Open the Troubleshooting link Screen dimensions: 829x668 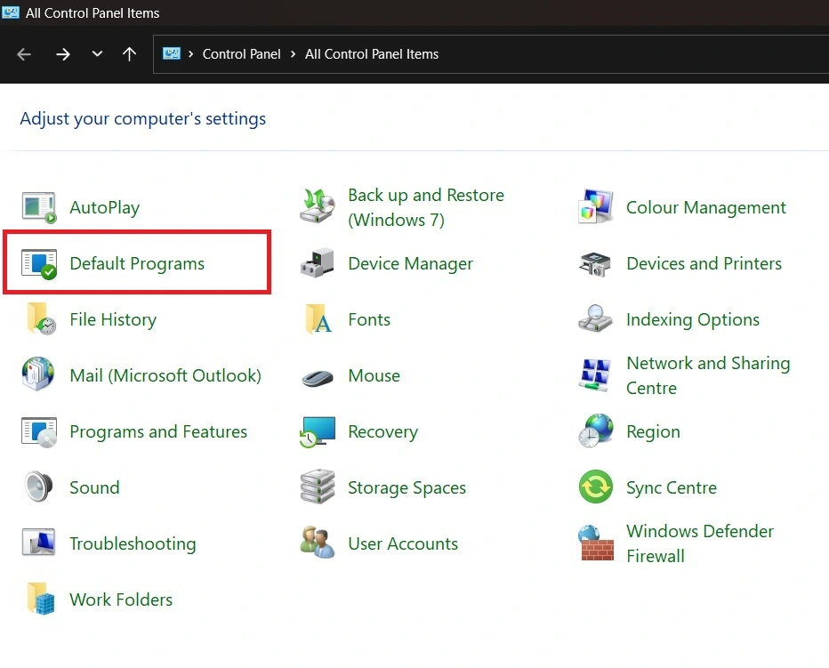click(133, 543)
